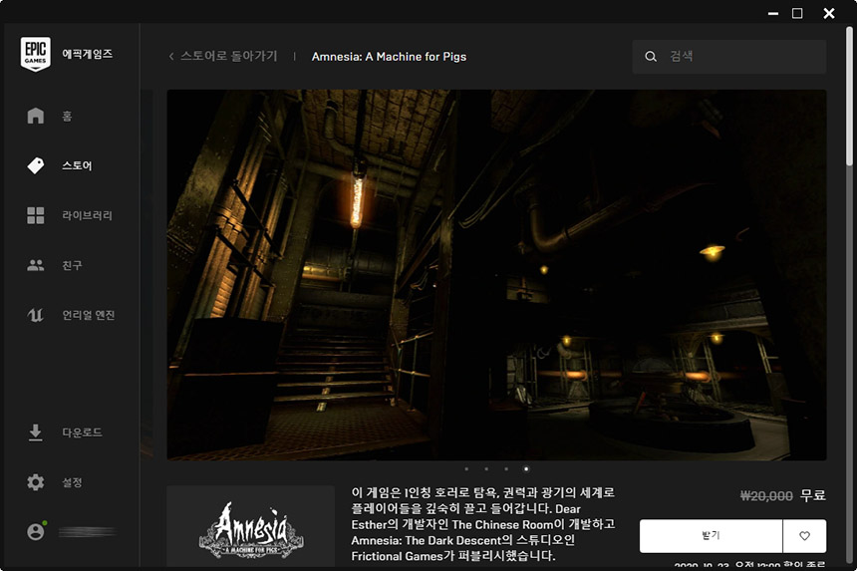The height and width of the screenshot is (571, 857).
Task: Open 설정 menu item
Action: (72, 482)
